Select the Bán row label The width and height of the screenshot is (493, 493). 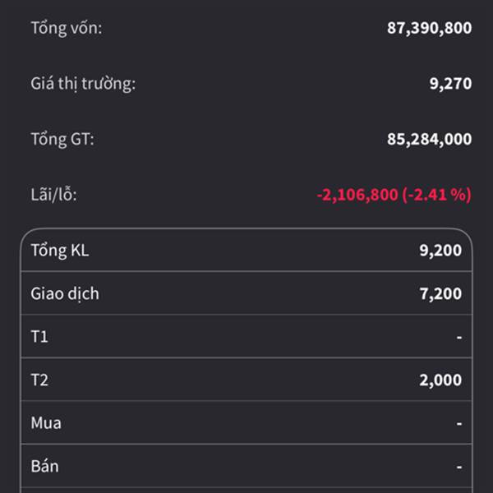(x=44, y=466)
